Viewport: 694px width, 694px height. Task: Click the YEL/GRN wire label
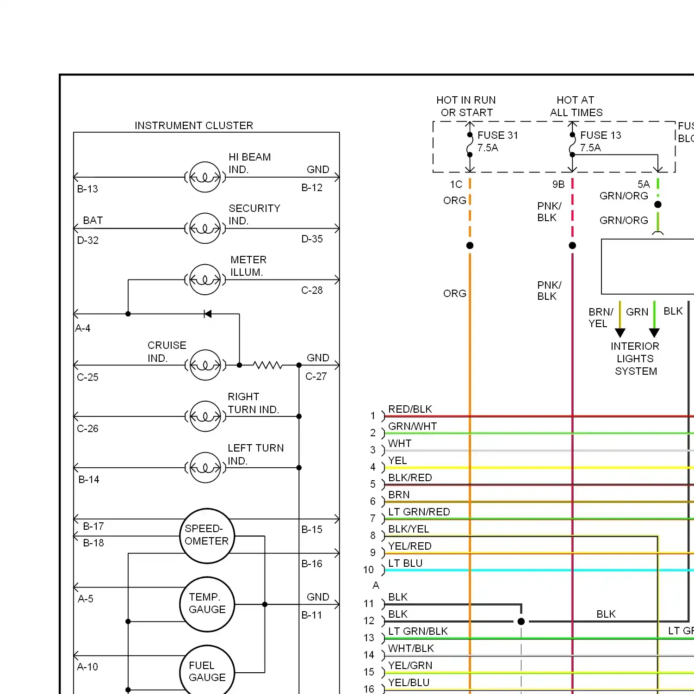pyautogui.click(x=410, y=665)
